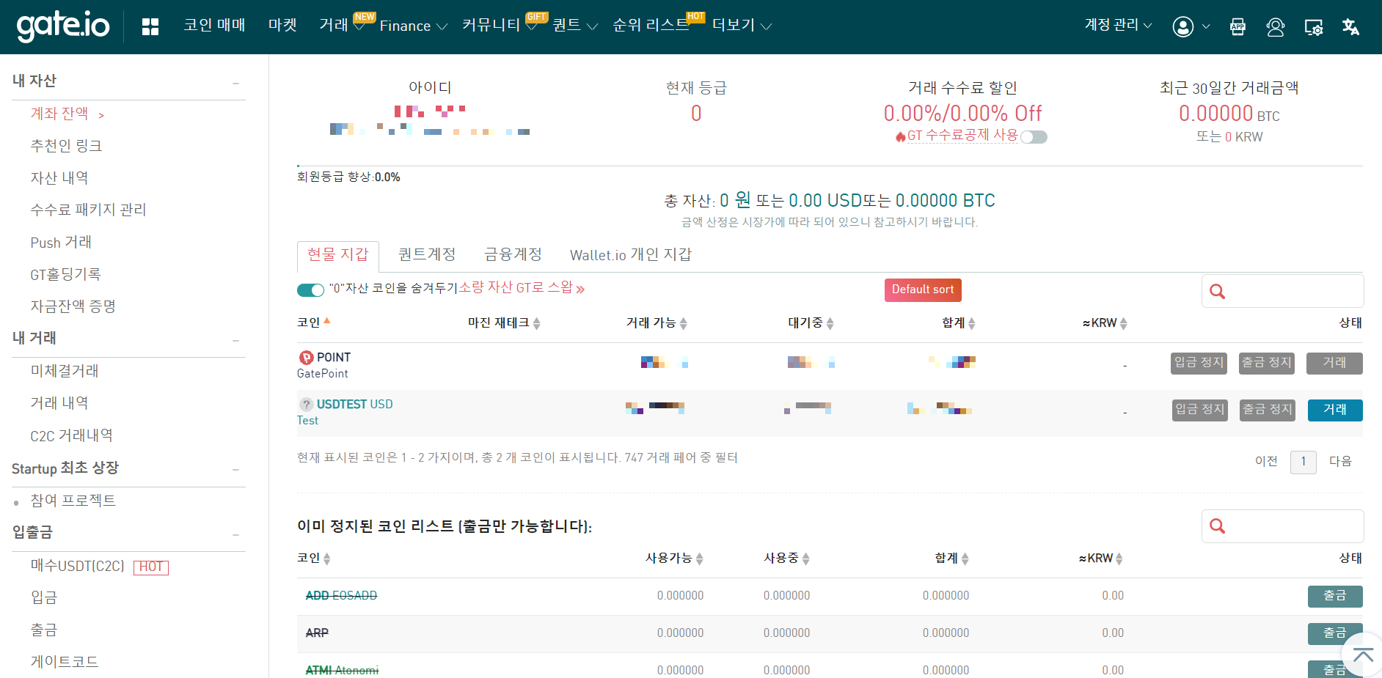
Task: Click the gate.io logo
Action: tap(63, 26)
